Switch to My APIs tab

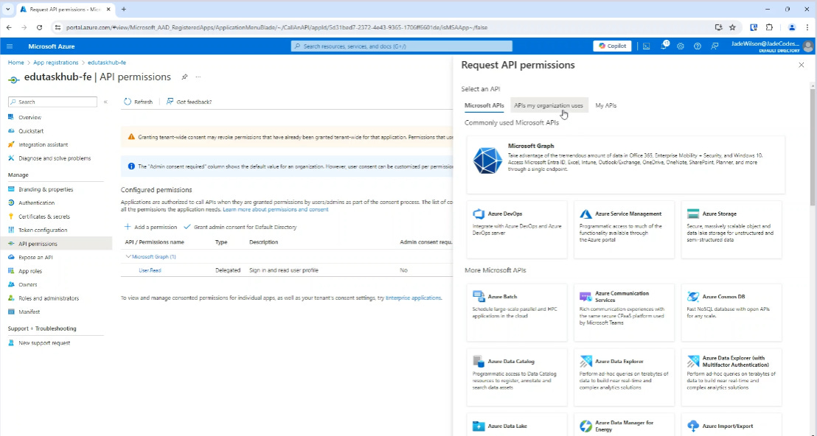click(606, 105)
